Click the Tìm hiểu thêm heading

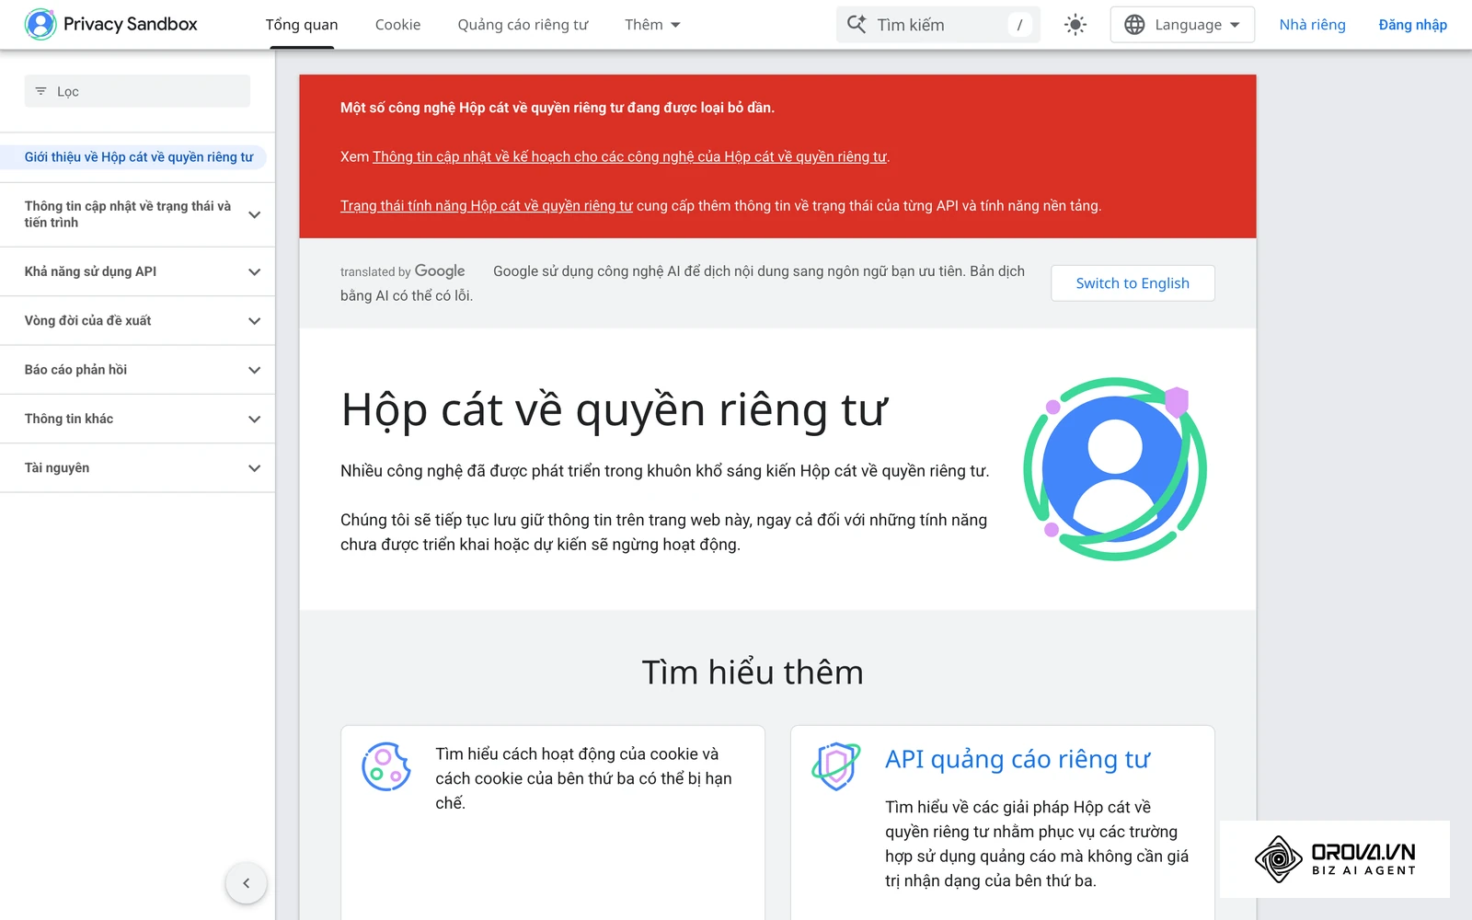click(x=753, y=673)
